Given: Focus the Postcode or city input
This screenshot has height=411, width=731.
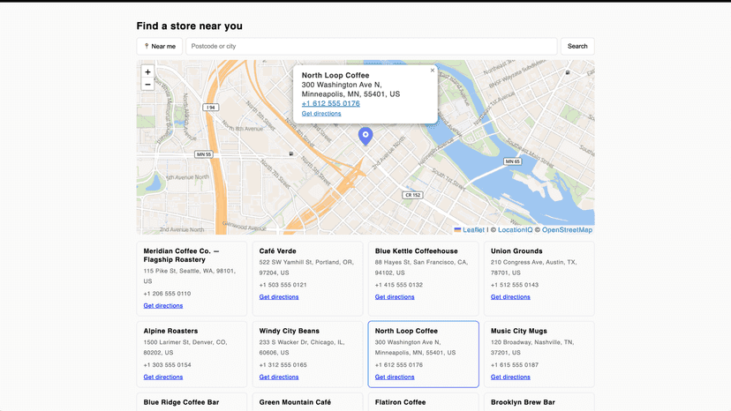Looking at the screenshot, I should coord(372,46).
